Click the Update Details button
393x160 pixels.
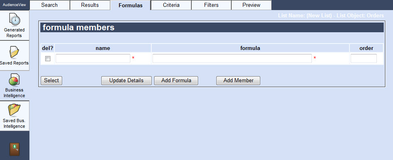point(126,81)
